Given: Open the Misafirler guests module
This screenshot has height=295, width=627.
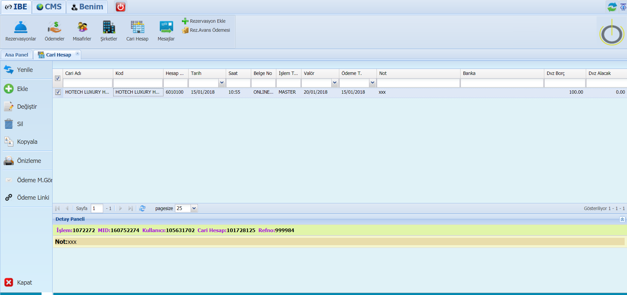Looking at the screenshot, I should pos(82,31).
